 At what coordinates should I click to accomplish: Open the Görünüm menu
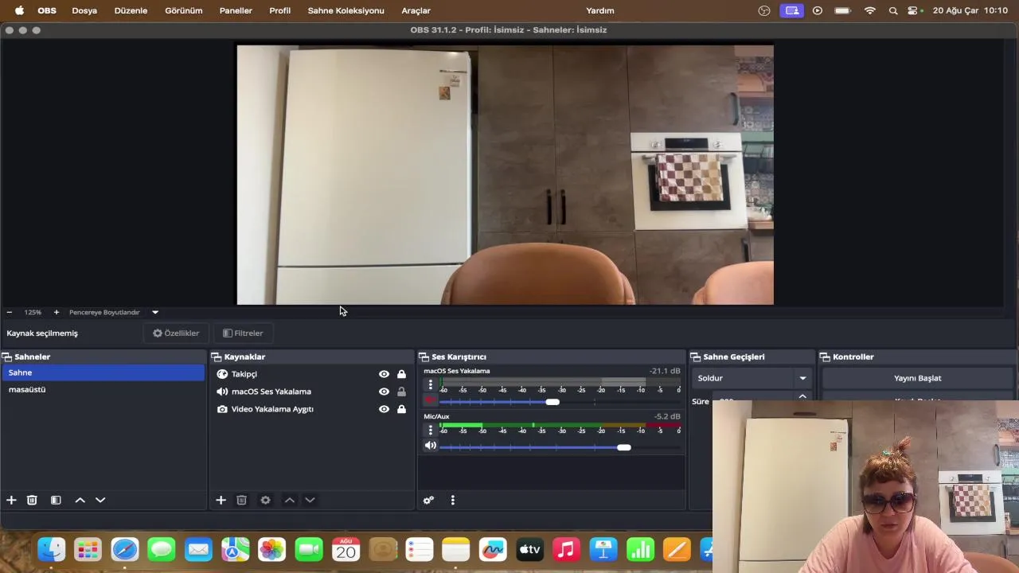point(184,10)
